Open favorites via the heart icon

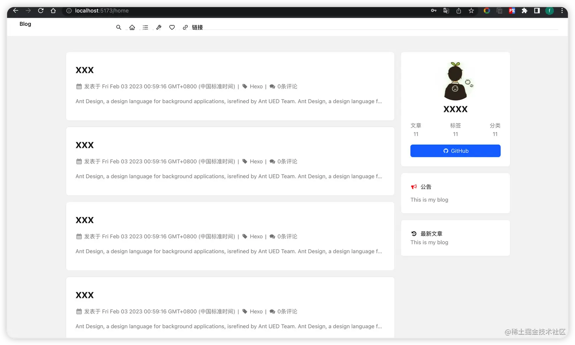coord(172,27)
